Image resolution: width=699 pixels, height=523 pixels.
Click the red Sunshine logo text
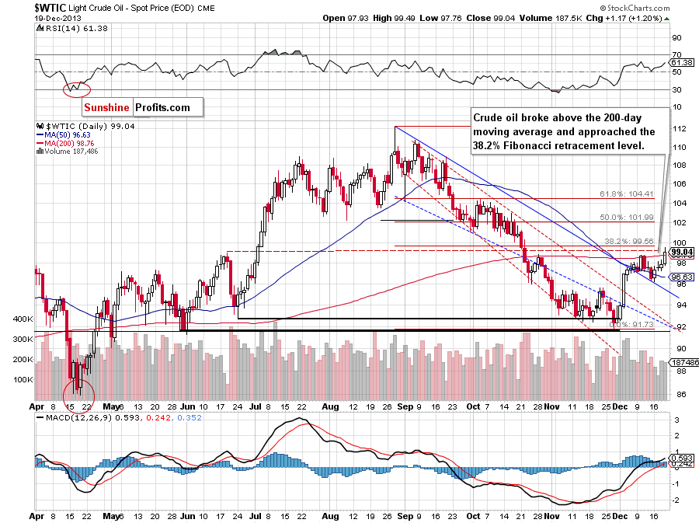pyautogui.click(x=106, y=107)
